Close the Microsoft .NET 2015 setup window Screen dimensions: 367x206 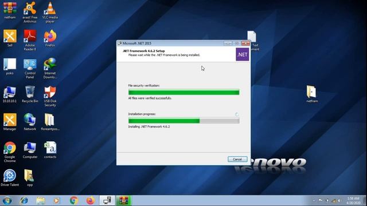(245, 43)
